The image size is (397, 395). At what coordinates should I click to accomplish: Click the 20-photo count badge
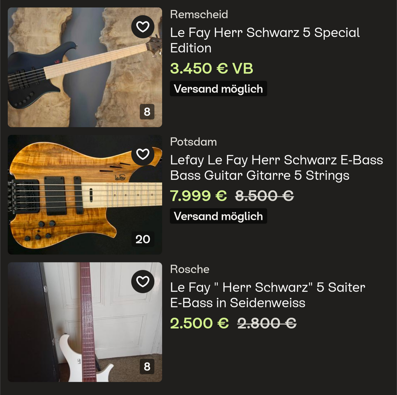(143, 239)
